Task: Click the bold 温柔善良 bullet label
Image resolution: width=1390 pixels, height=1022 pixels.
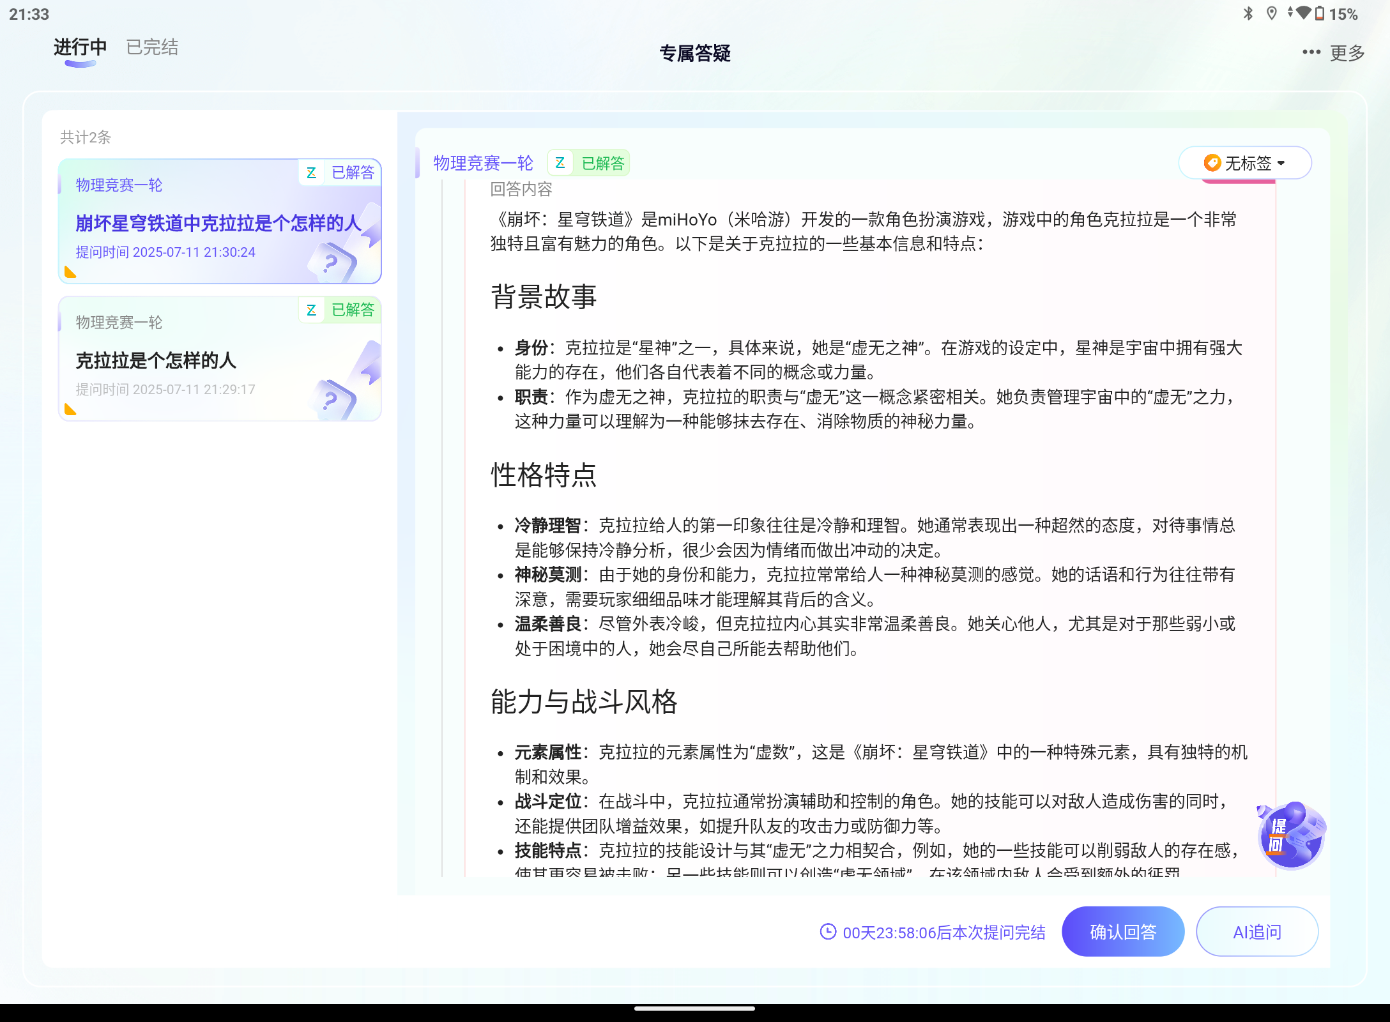Action: [548, 624]
